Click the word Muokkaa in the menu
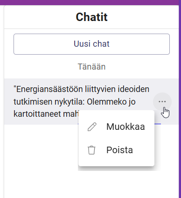The image size is (181, 198). [125, 127]
